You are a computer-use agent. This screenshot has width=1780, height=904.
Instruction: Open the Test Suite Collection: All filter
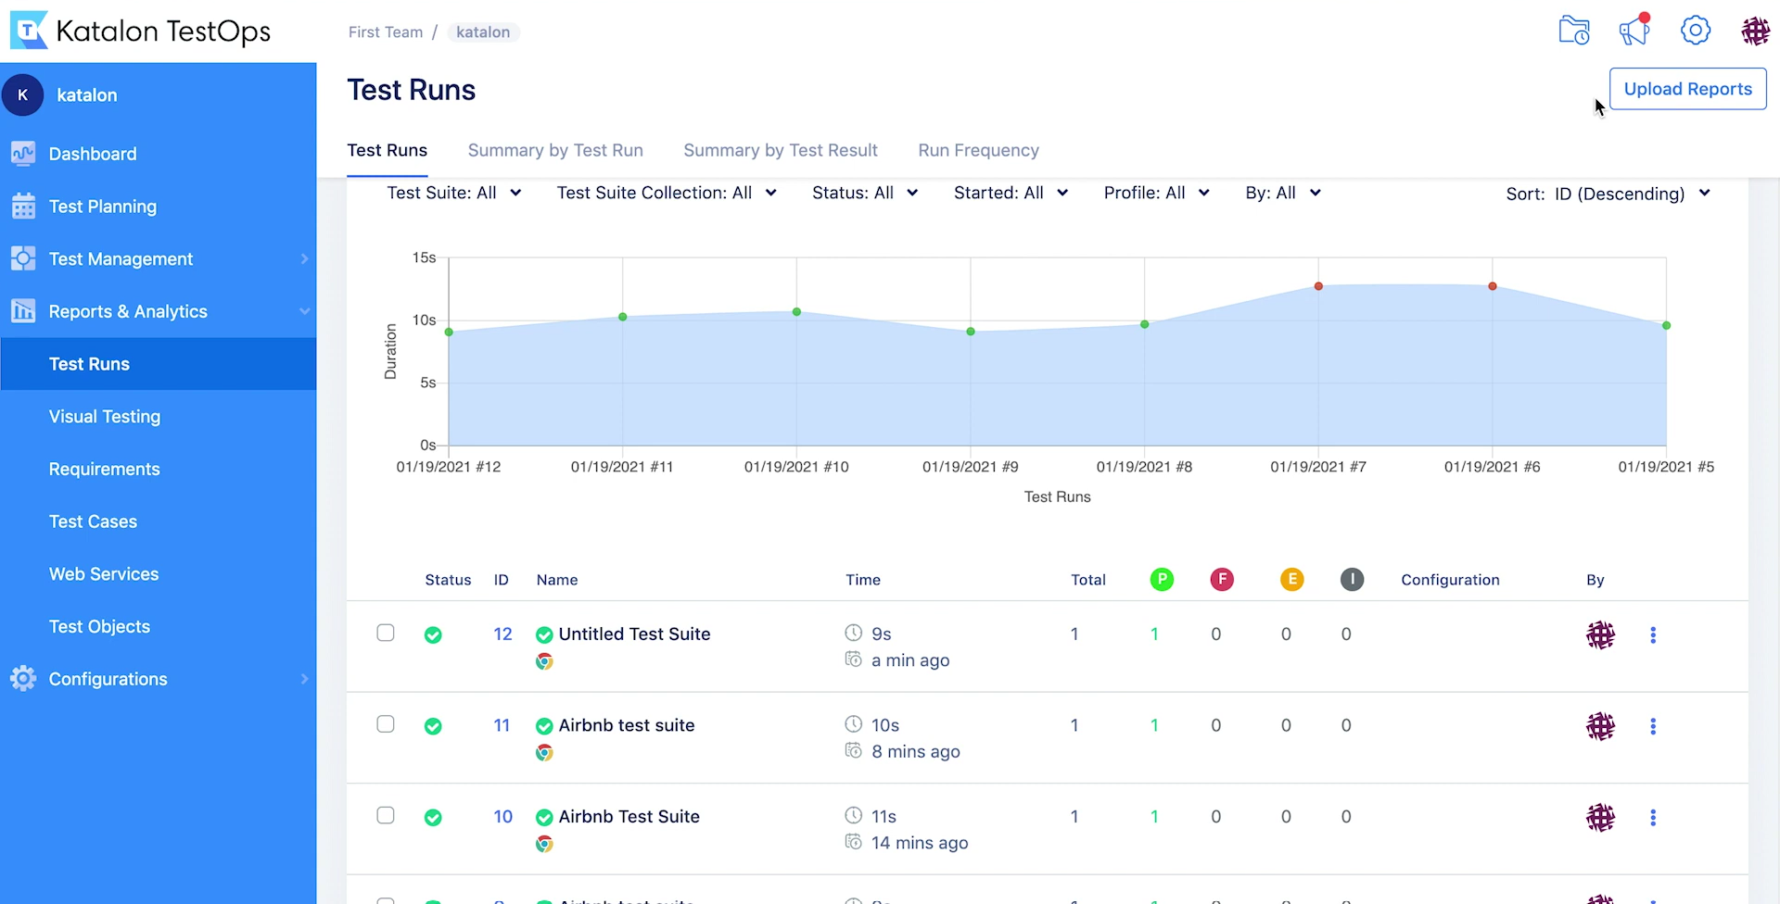(x=667, y=193)
